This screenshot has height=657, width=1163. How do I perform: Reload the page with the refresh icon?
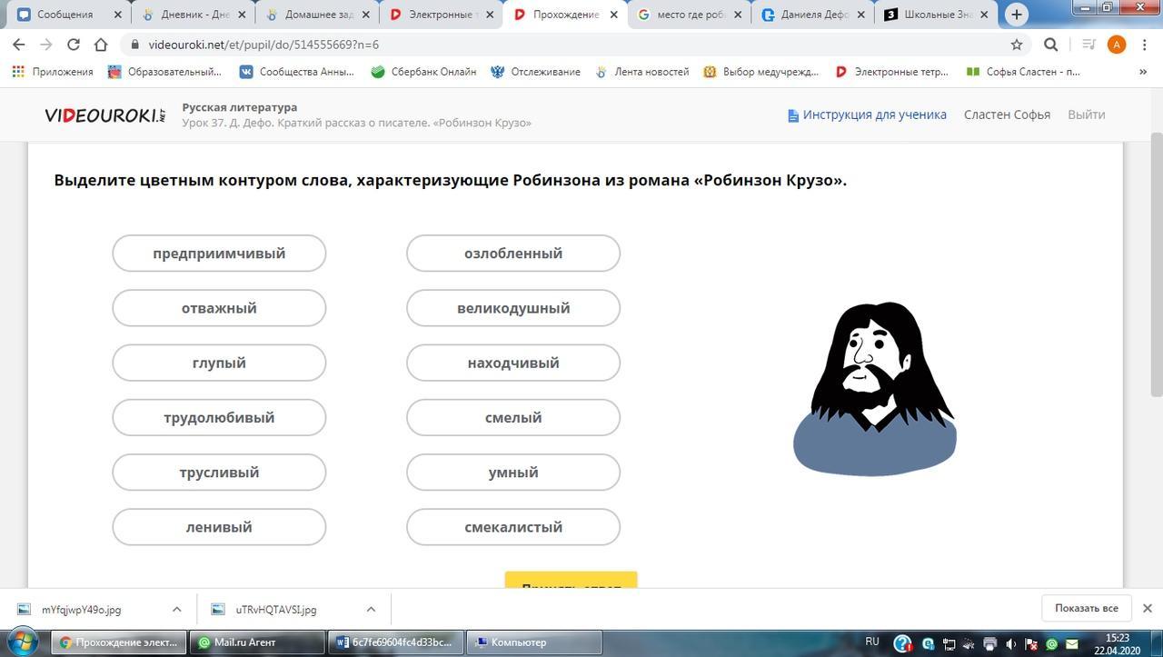pos(74,45)
